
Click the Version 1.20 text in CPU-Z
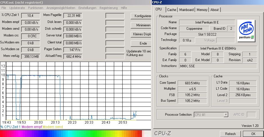click(250, 126)
